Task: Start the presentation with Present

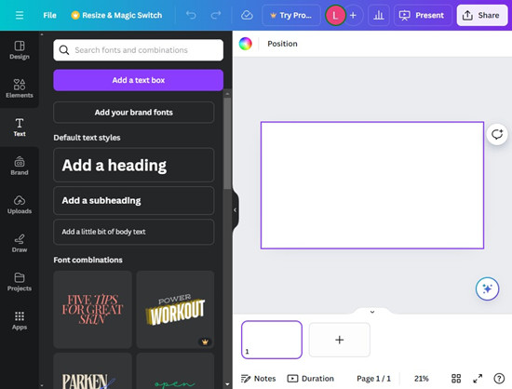Action: point(423,15)
